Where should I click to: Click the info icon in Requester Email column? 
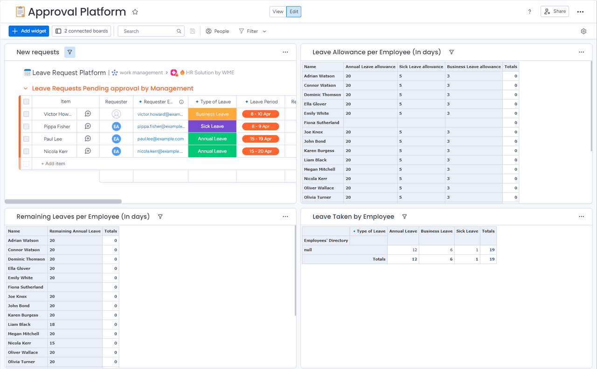(x=181, y=102)
